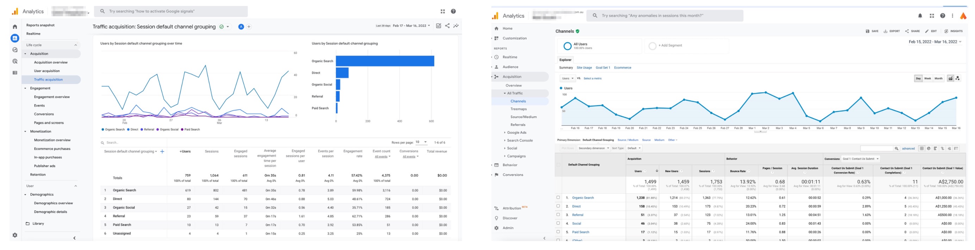Collapse the Life cycle section
This screenshot has width=975, height=250.
point(76,45)
